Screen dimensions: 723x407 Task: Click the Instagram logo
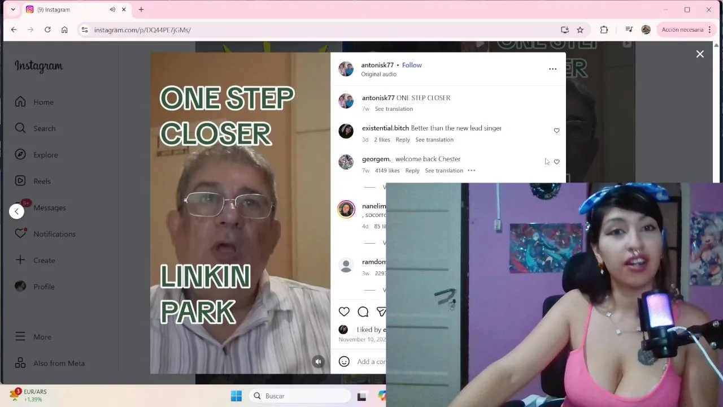tap(38, 66)
